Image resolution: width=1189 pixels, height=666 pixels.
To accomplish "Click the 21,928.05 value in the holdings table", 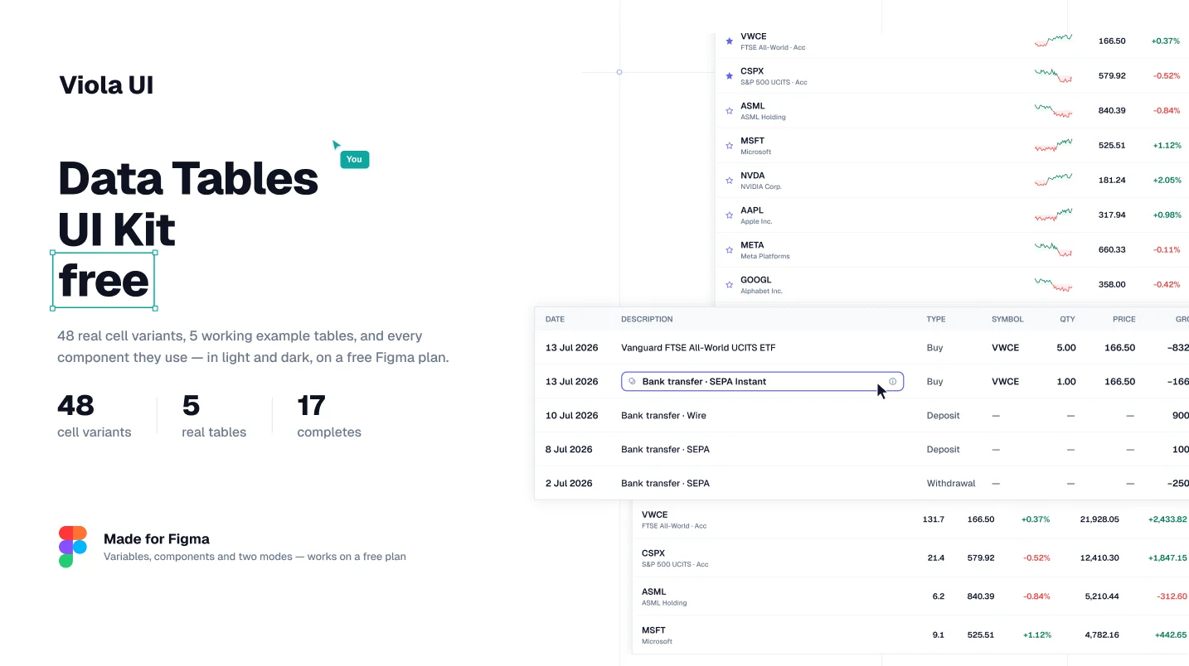I will click(x=1099, y=519).
